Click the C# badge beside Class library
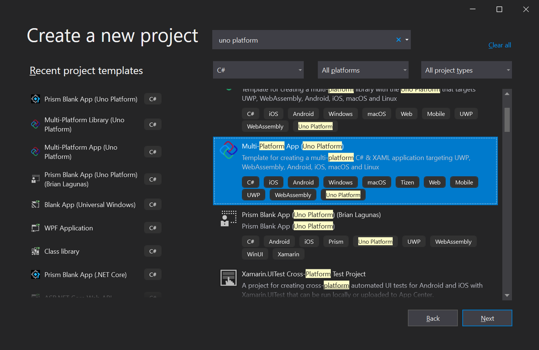 pyautogui.click(x=153, y=251)
